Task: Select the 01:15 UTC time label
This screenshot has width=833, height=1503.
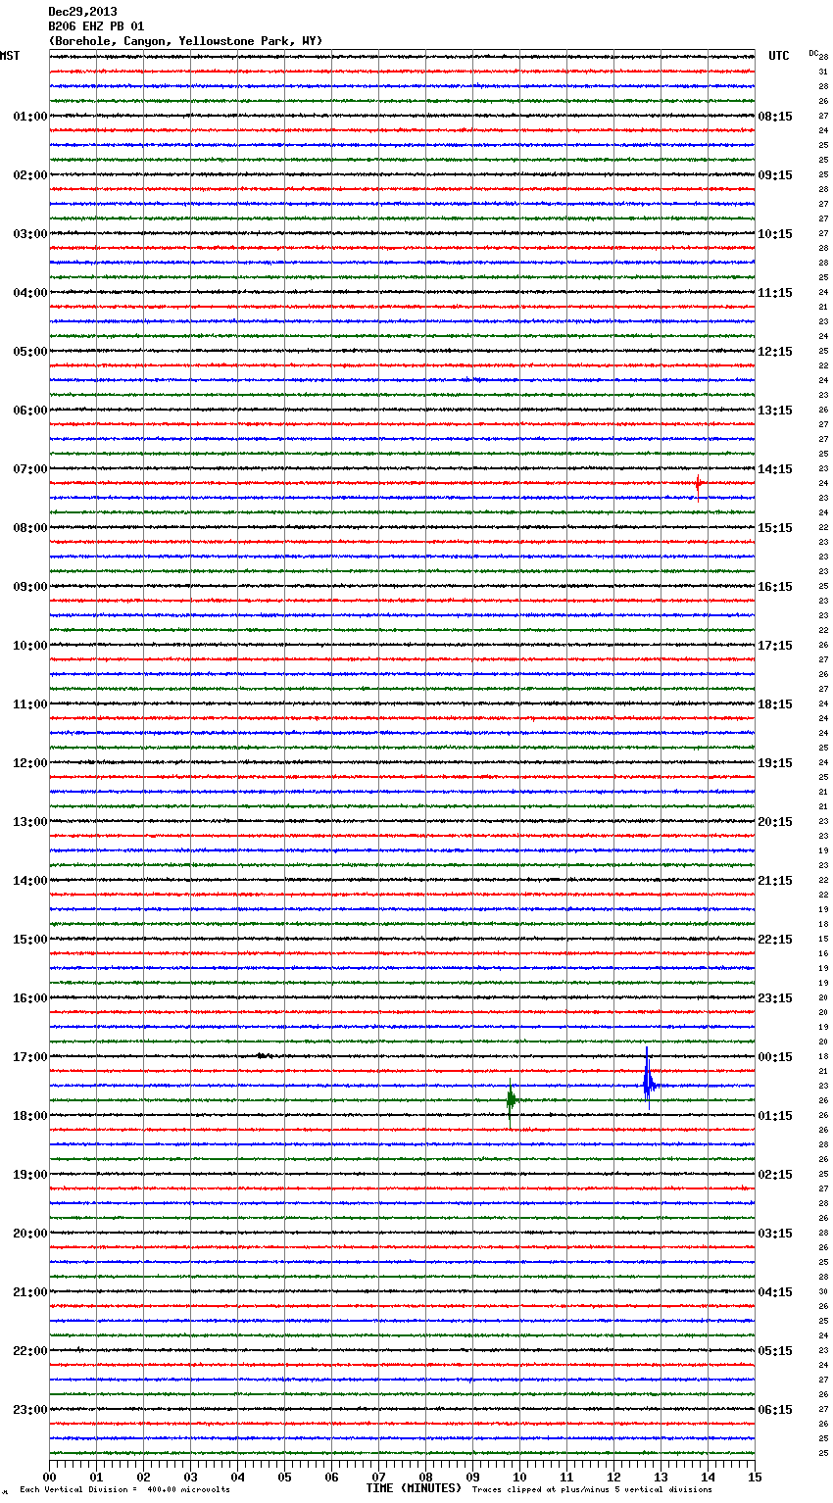Action: tap(775, 1116)
